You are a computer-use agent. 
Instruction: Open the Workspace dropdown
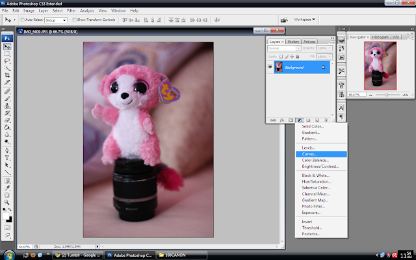(305, 19)
